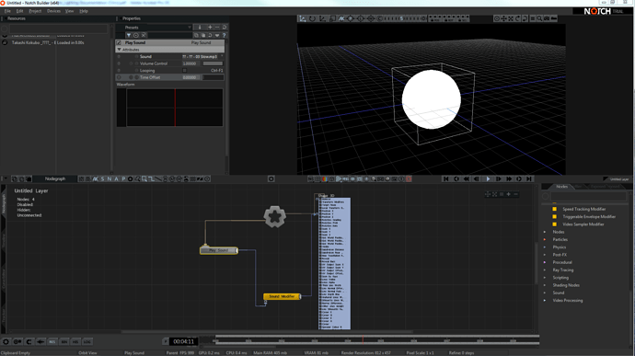Screen dimensions: 635x356
Task: Click the gear-shaped root node in the nodegraph
Action: [274, 217]
